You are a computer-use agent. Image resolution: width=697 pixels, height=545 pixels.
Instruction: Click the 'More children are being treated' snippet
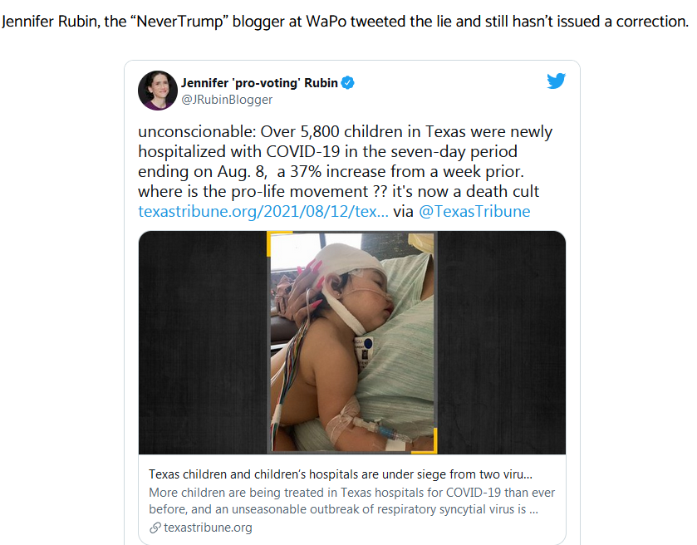351,500
